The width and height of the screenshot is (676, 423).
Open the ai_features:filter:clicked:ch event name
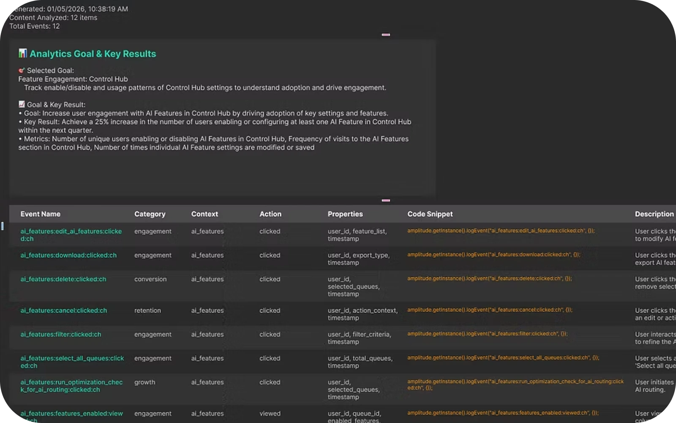click(61, 335)
